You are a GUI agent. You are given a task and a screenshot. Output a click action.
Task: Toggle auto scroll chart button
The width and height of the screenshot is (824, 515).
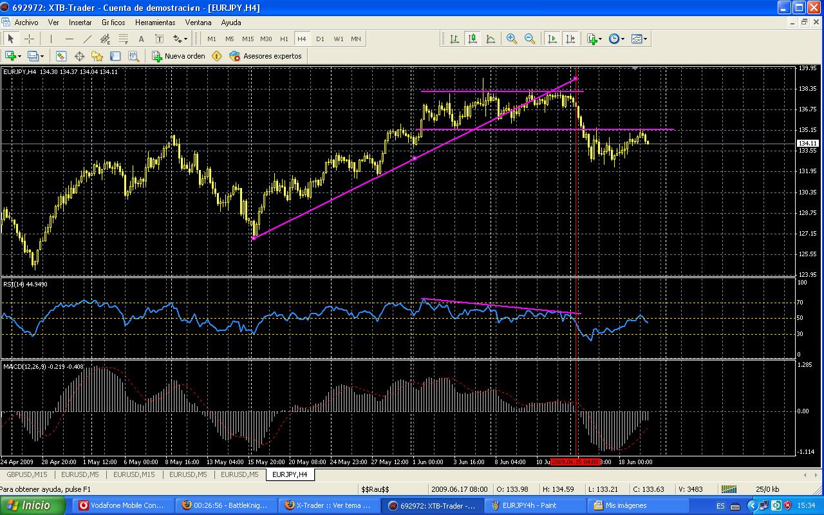point(552,39)
